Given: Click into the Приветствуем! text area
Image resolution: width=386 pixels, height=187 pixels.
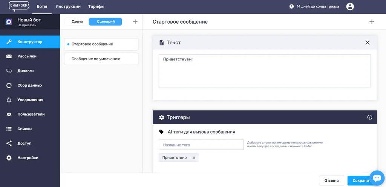Looking at the screenshot, I should click(265, 71).
